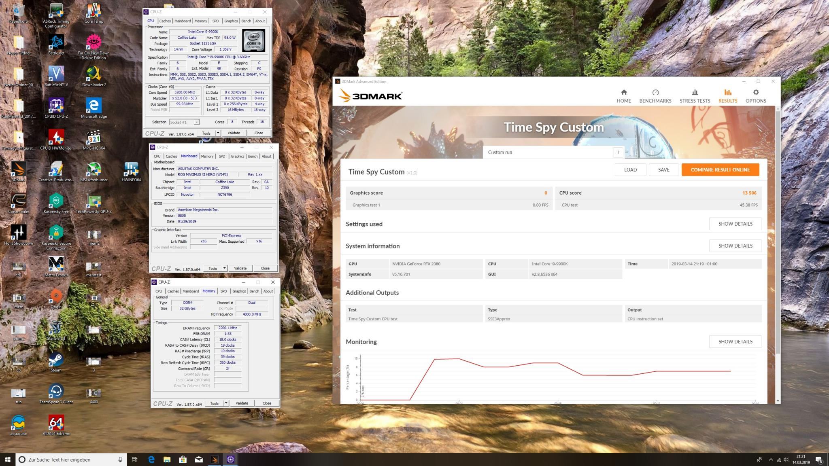Image resolution: width=829 pixels, height=466 pixels.
Task: Open CPUID HWMonitor desktop icon
Action: pos(56,140)
